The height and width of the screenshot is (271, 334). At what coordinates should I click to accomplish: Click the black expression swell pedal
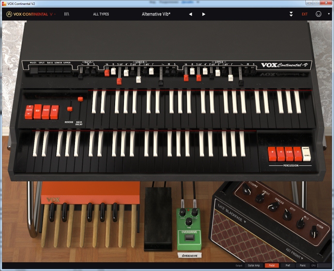(158, 219)
